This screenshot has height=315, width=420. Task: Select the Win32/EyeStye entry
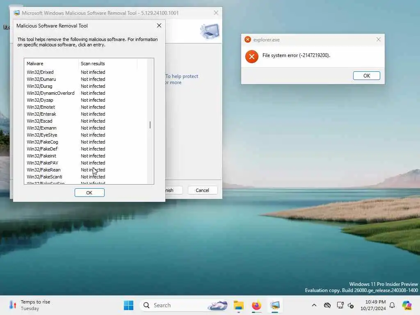click(x=42, y=135)
